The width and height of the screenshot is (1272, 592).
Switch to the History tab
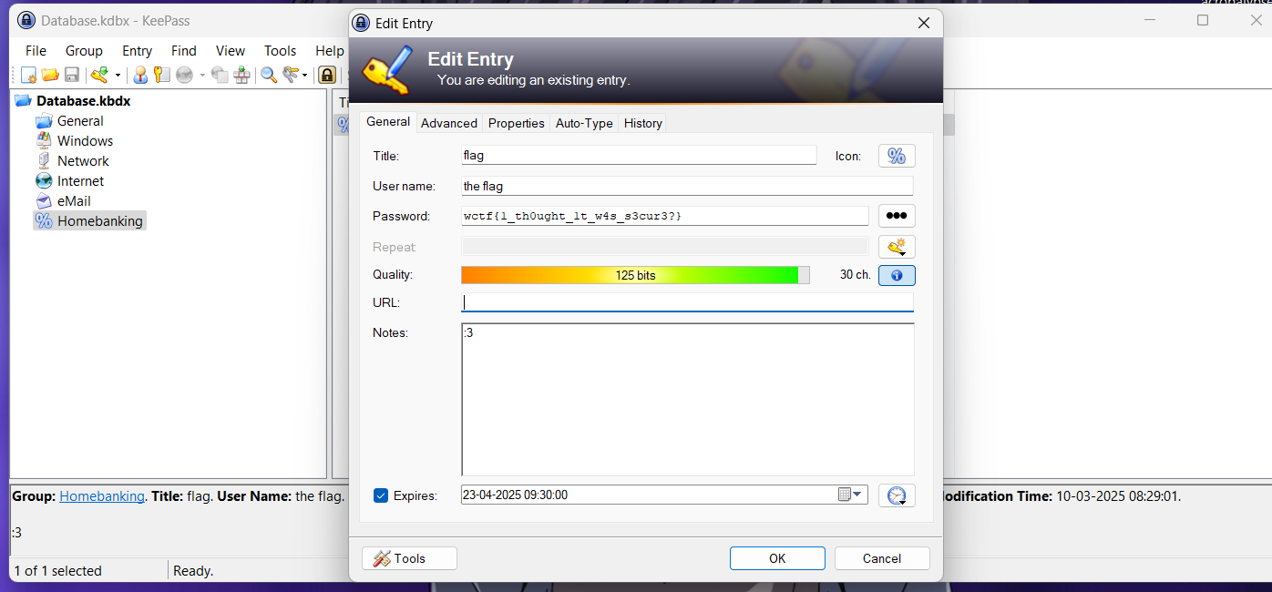click(x=643, y=123)
